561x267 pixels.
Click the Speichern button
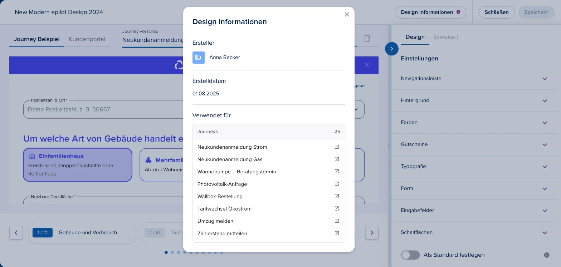[536, 12]
